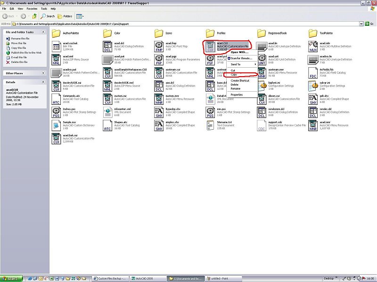377x282 pixels.
Task: Click the Move this file link
Action: pos(19,43)
